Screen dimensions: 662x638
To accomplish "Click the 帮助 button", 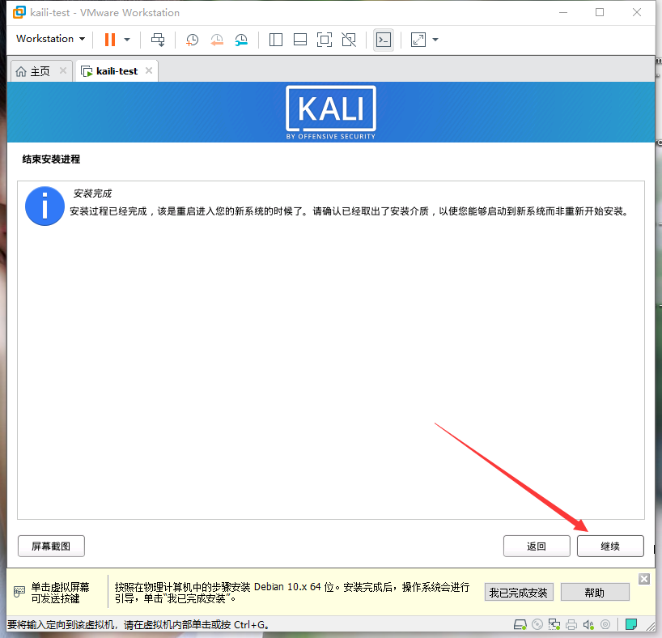I will point(595,593).
